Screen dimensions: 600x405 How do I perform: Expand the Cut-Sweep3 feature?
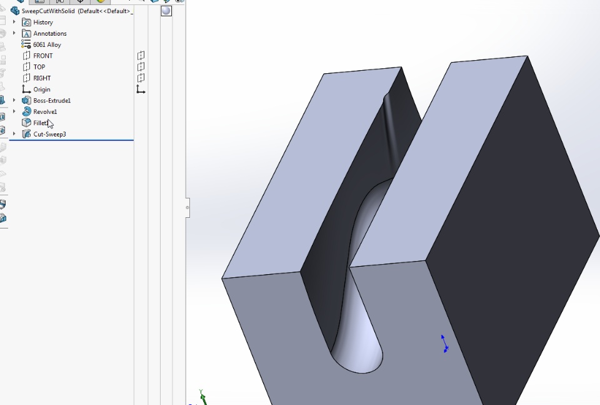point(14,134)
